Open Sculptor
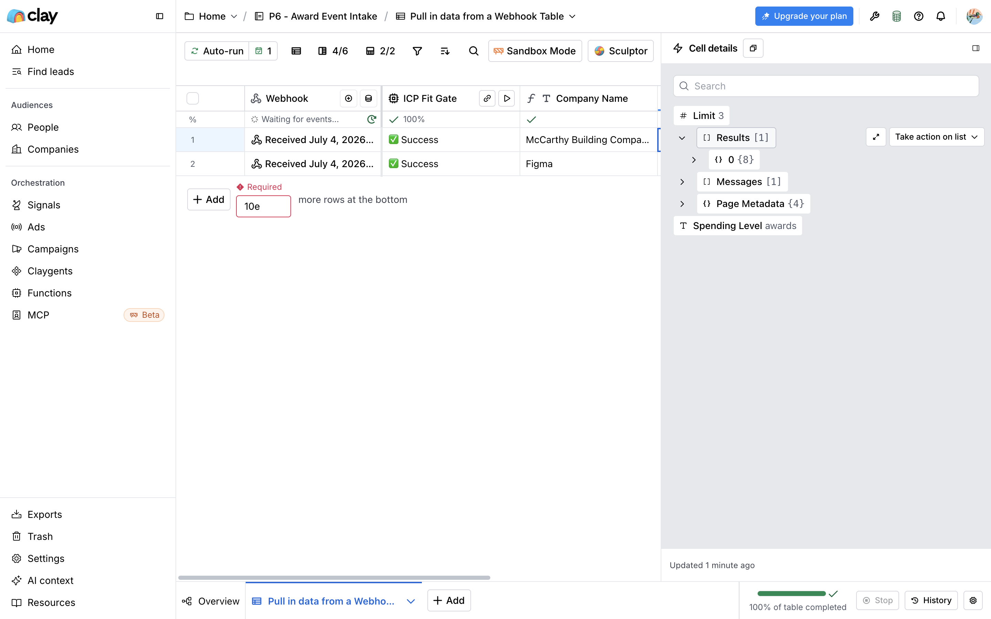The height and width of the screenshot is (619, 991). click(x=620, y=51)
